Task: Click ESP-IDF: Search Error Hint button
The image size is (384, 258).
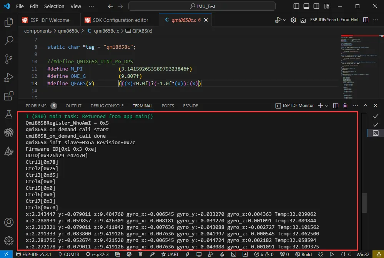Action: point(329,20)
